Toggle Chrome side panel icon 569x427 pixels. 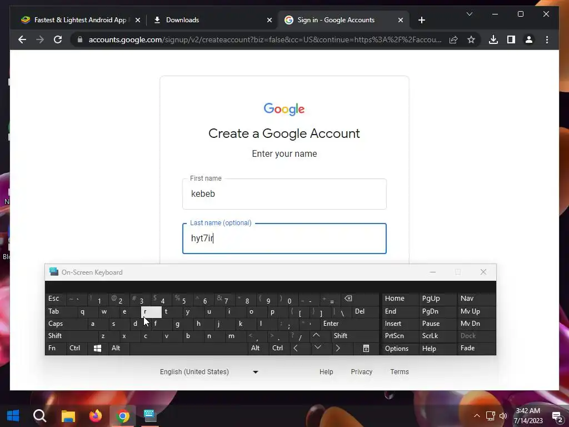511,39
